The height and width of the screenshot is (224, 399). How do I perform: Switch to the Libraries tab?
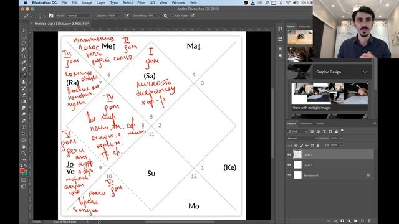click(305, 26)
